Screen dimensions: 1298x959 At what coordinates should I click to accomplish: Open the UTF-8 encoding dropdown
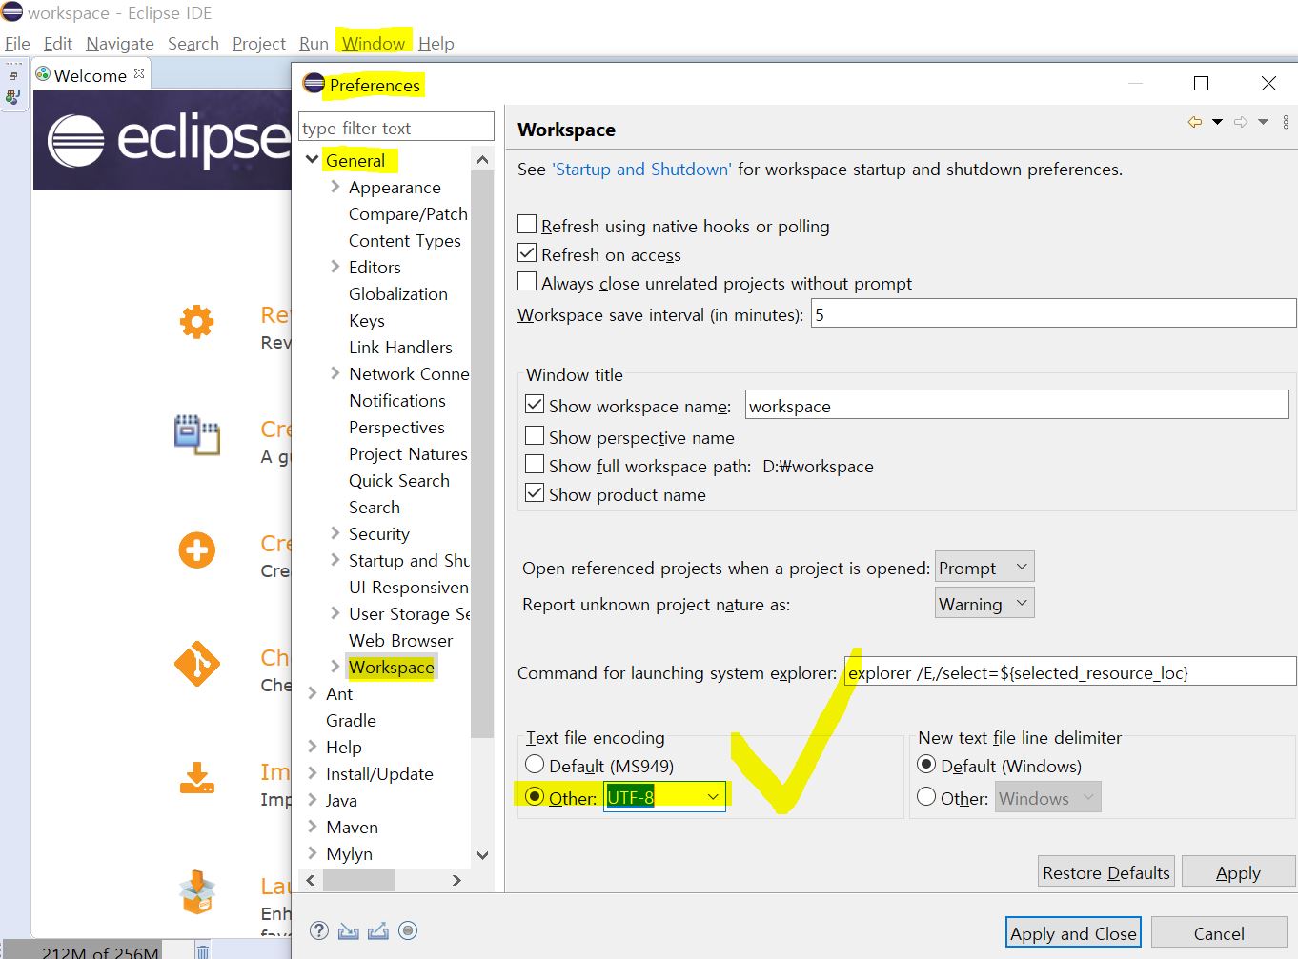tap(713, 797)
